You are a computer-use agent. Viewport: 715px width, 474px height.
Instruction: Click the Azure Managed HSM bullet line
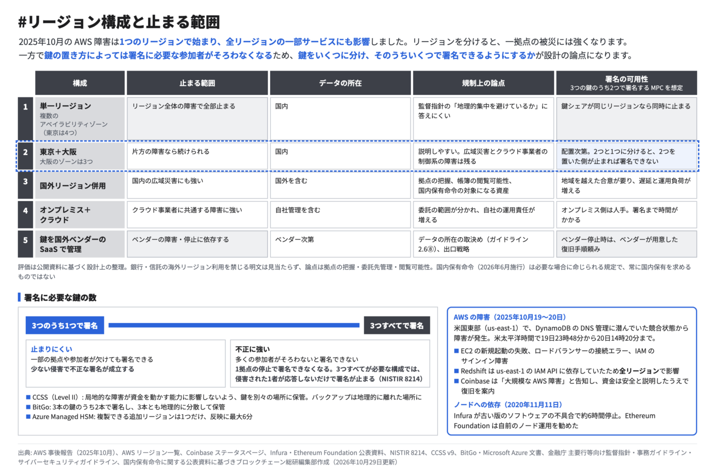(x=139, y=417)
